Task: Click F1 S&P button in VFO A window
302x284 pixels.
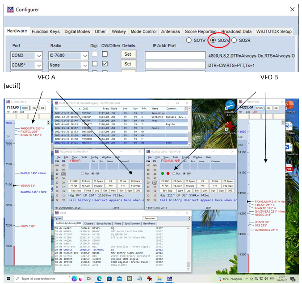Action: pos(74,181)
